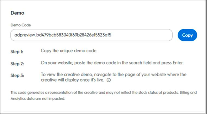Click "Copy the unique demo code" instruction
Image resolution: width=207 pixels, height=114 pixels.
click(x=69, y=51)
